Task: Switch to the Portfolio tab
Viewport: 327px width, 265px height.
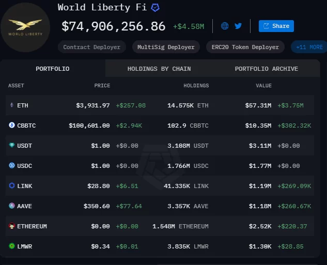Action: coord(52,69)
